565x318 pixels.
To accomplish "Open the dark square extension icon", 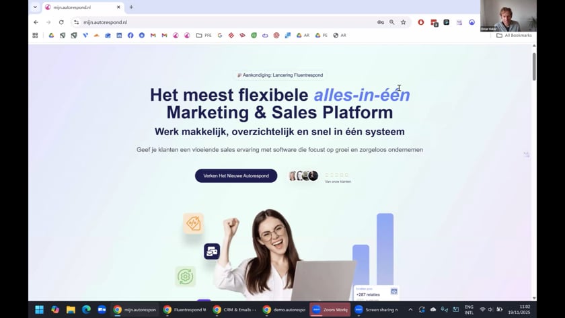I will (447, 22).
